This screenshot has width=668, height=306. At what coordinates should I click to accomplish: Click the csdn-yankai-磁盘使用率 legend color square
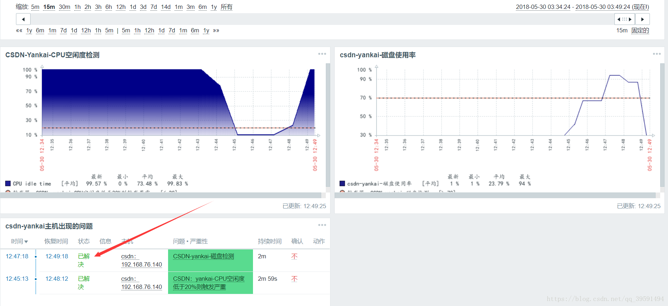click(342, 184)
